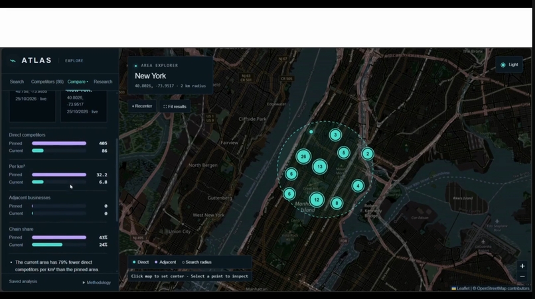Click the ATLAS logo icon
This screenshot has width=535, height=299.
pyautogui.click(x=13, y=61)
